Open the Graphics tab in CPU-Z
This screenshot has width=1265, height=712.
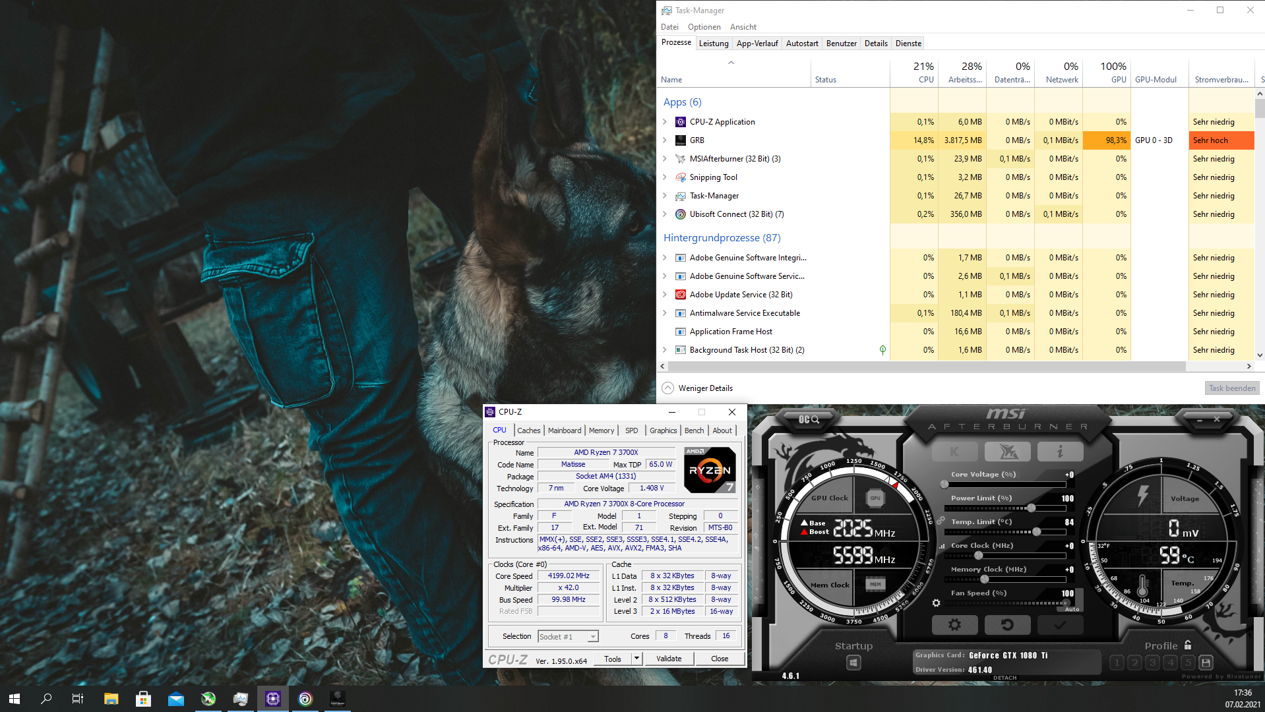(663, 430)
